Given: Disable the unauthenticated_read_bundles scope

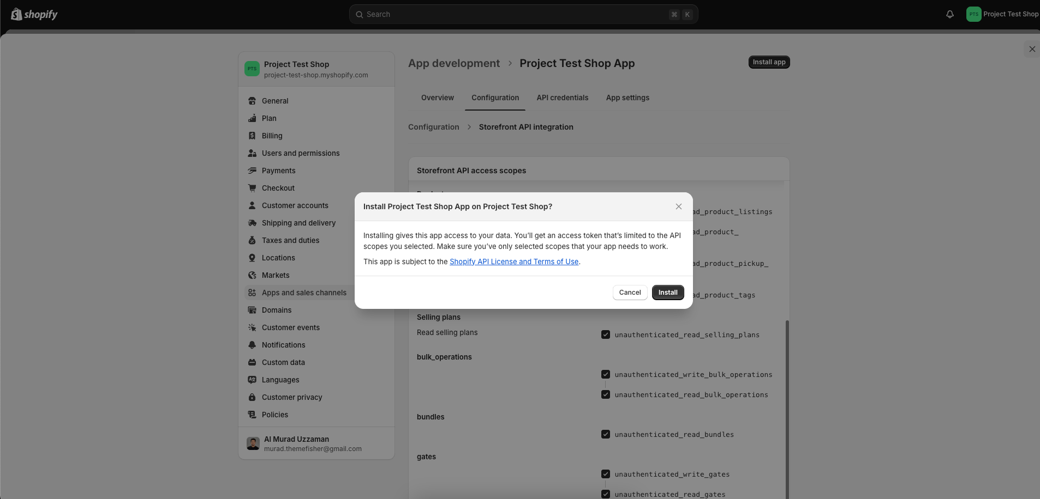Looking at the screenshot, I should (x=605, y=434).
